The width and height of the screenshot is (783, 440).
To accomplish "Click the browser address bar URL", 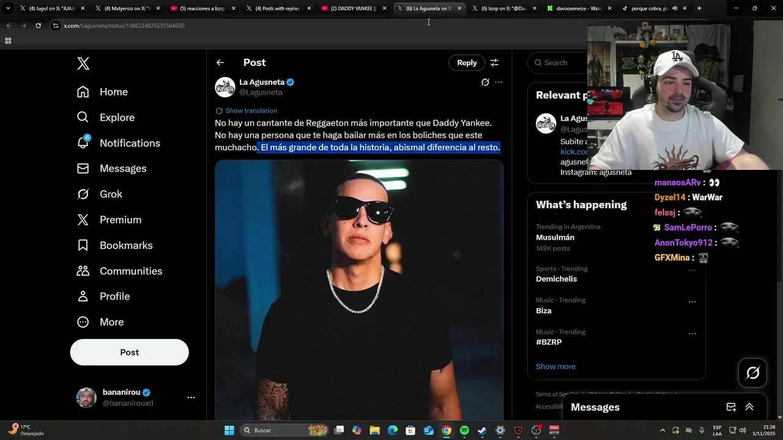I will point(124,26).
